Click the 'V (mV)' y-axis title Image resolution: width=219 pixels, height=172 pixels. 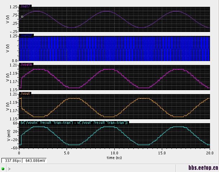(x=9, y=135)
